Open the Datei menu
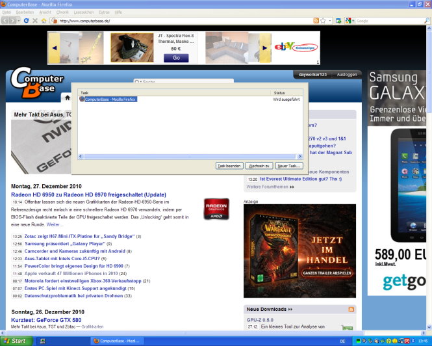 pos(6,12)
